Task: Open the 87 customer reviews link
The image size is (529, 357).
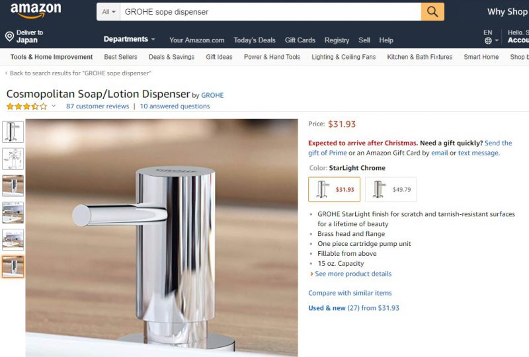Action: coord(97,106)
